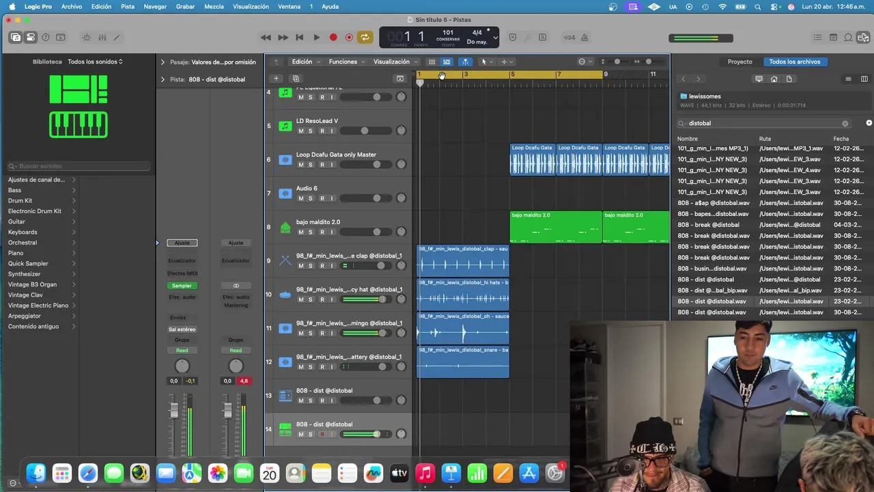The image size is (874, 492).
Task: Open Music app in the Dock
Action: 425,473
